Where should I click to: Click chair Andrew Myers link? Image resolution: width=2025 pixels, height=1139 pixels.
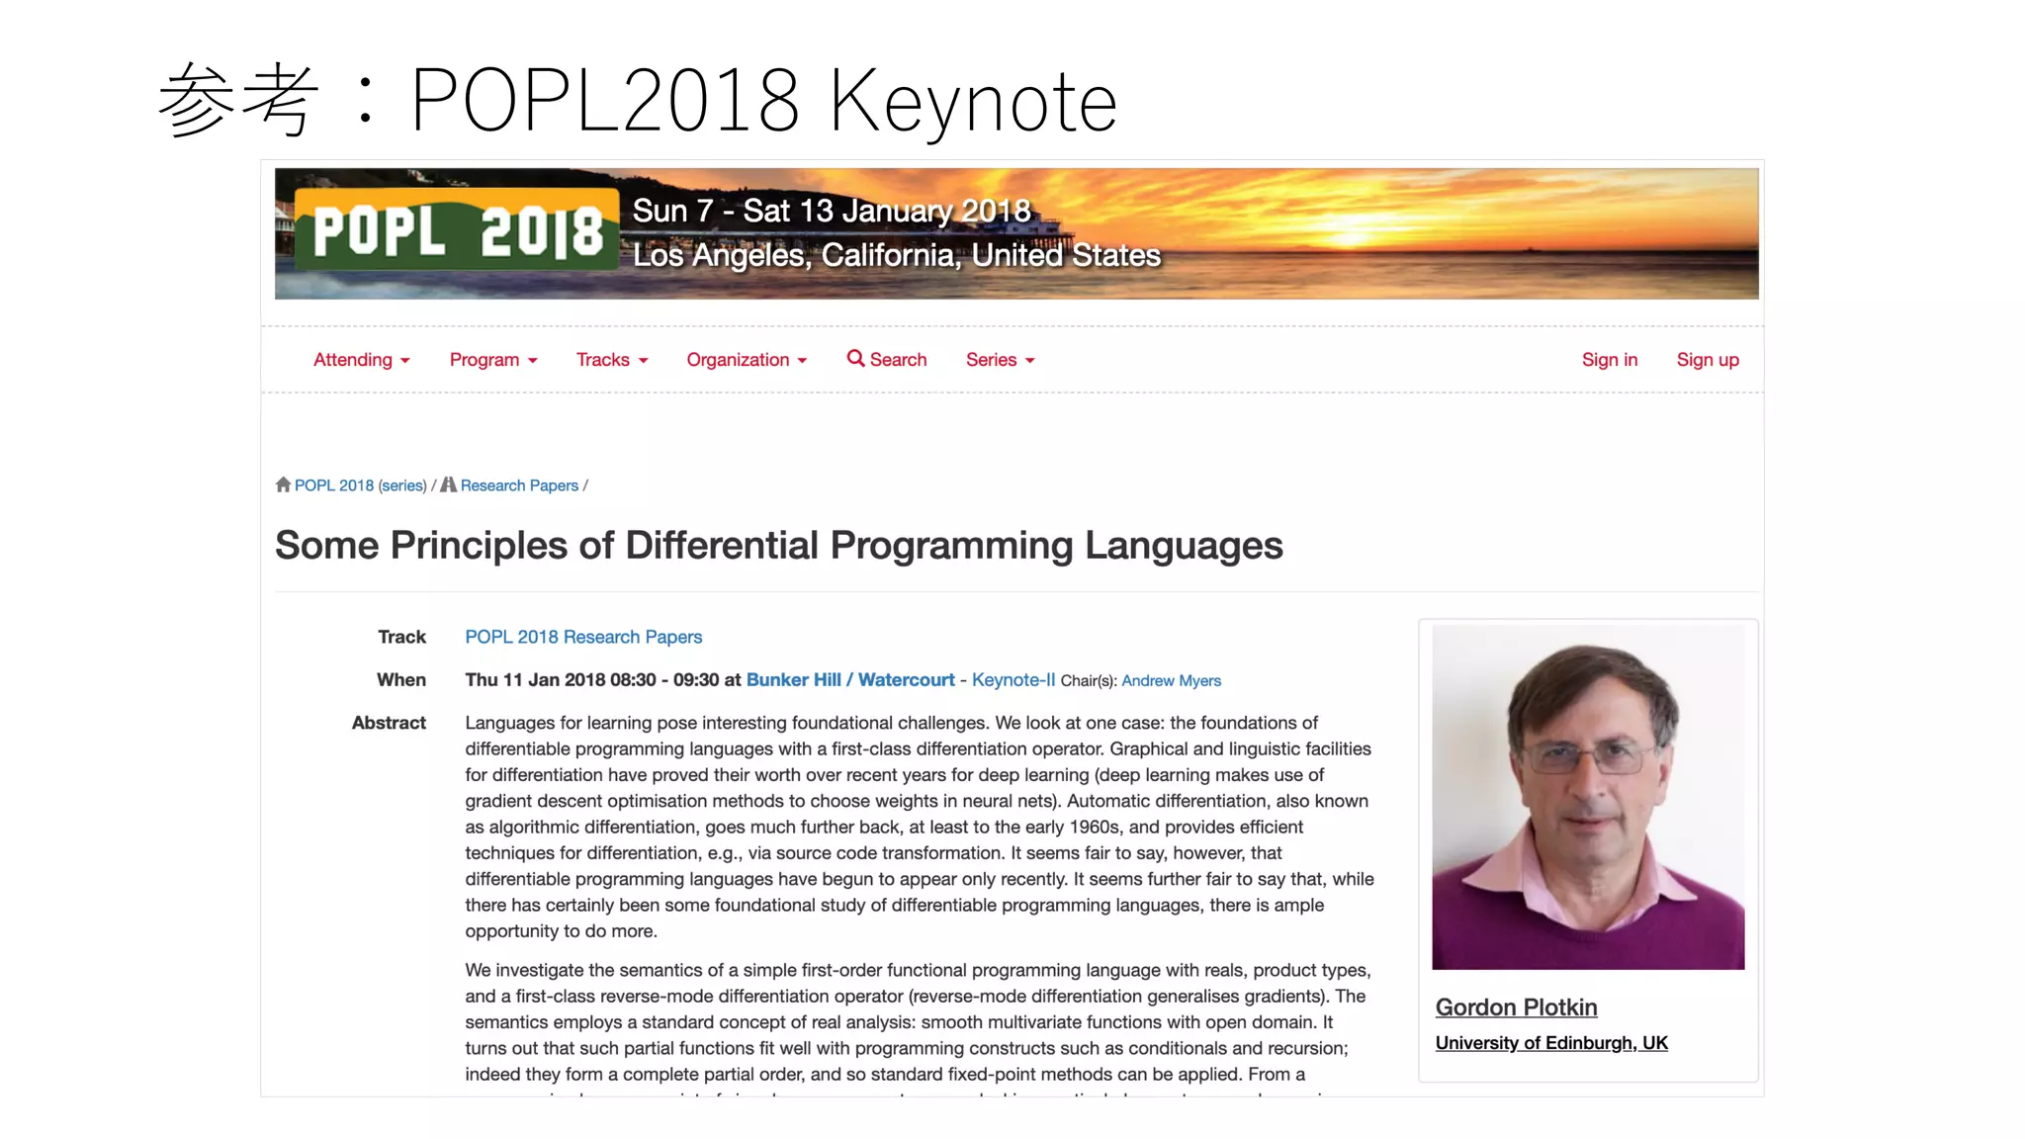point(1171,681)
